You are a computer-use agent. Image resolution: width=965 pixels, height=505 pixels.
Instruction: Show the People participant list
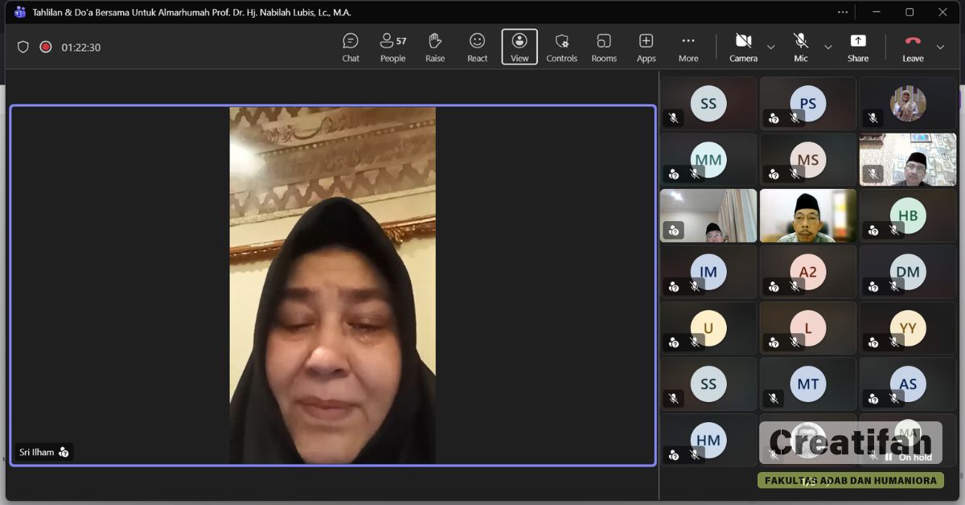[392, 47]
